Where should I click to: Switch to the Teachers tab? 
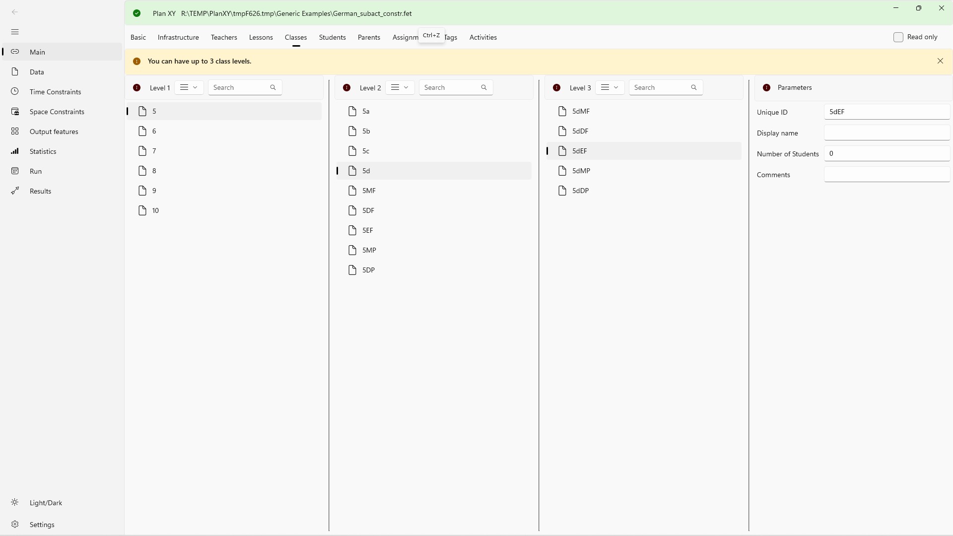[x=224, y=38]
